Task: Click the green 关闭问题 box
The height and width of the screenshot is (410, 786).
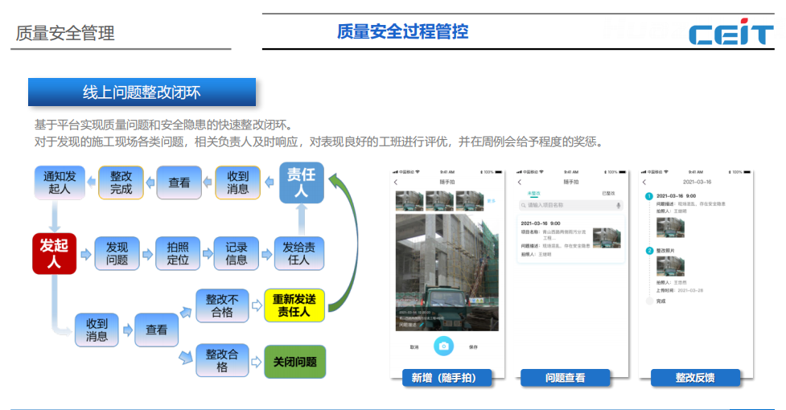Action: [294, 362]
